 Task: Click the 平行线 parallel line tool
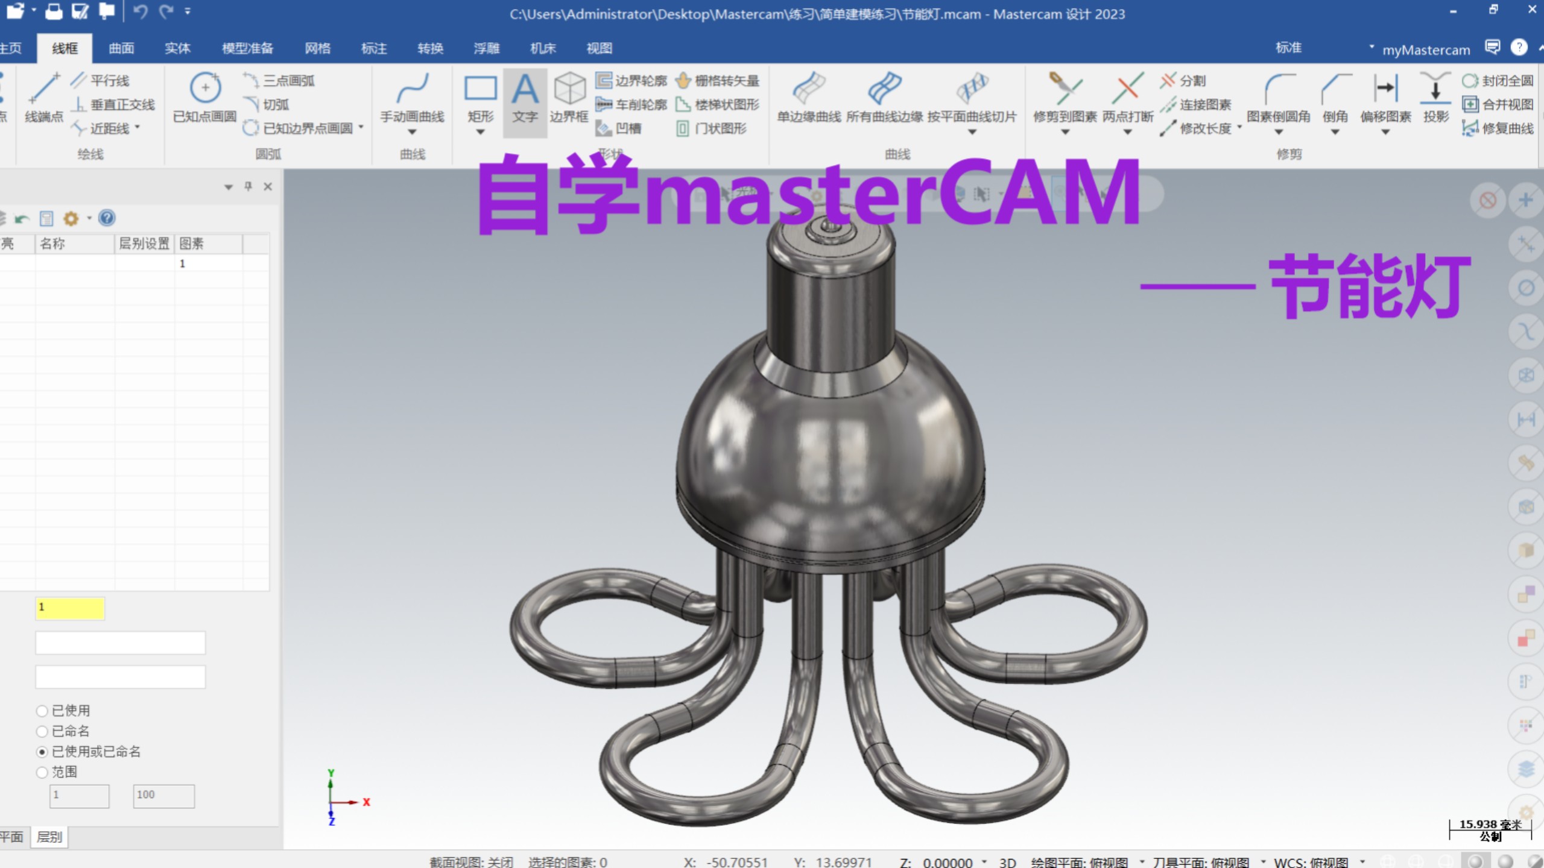point(100,80)
